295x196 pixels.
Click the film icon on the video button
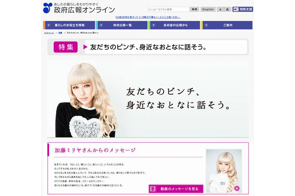click(x=153, y=189)
